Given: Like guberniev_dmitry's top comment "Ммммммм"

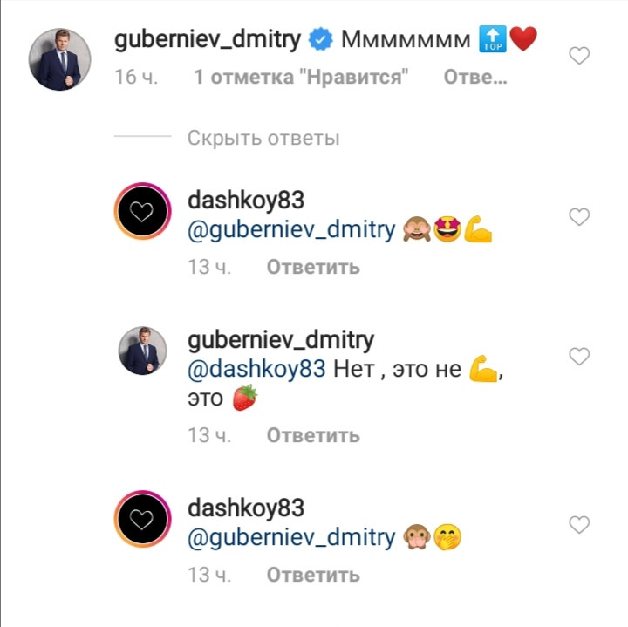Looking at the screenshot, I should point(579,55).
